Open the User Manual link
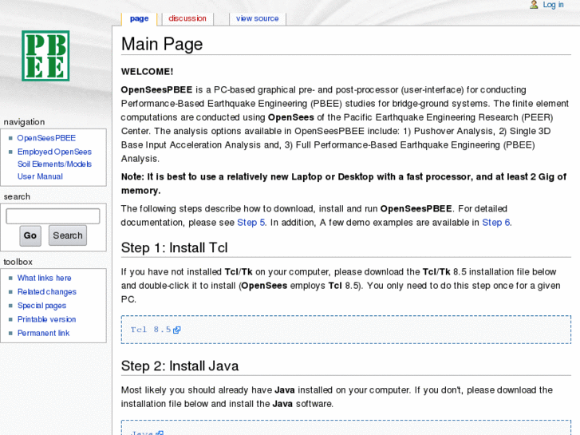Screen dimensions: 580x435 (x=40, y=176)
